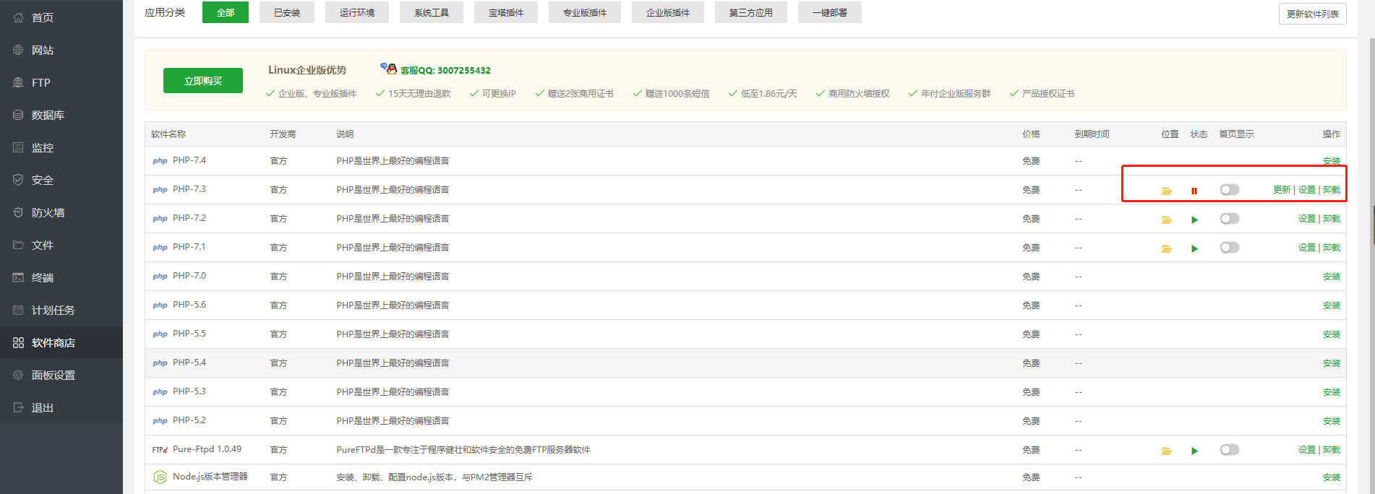Select the 第三方应用 category tab
1375x494 pixels.
pyautogui.click(x=751, y=12)
